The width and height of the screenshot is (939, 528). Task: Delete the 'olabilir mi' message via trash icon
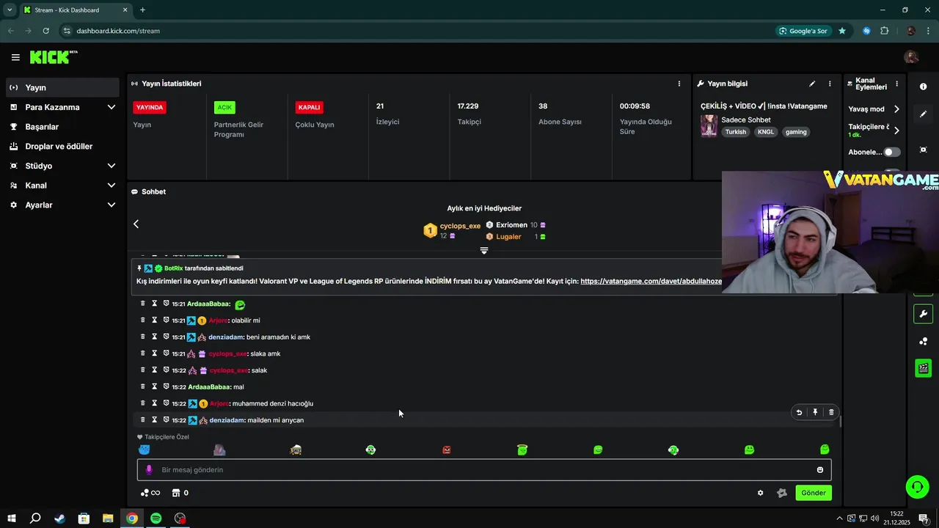(x=143, y=320)
